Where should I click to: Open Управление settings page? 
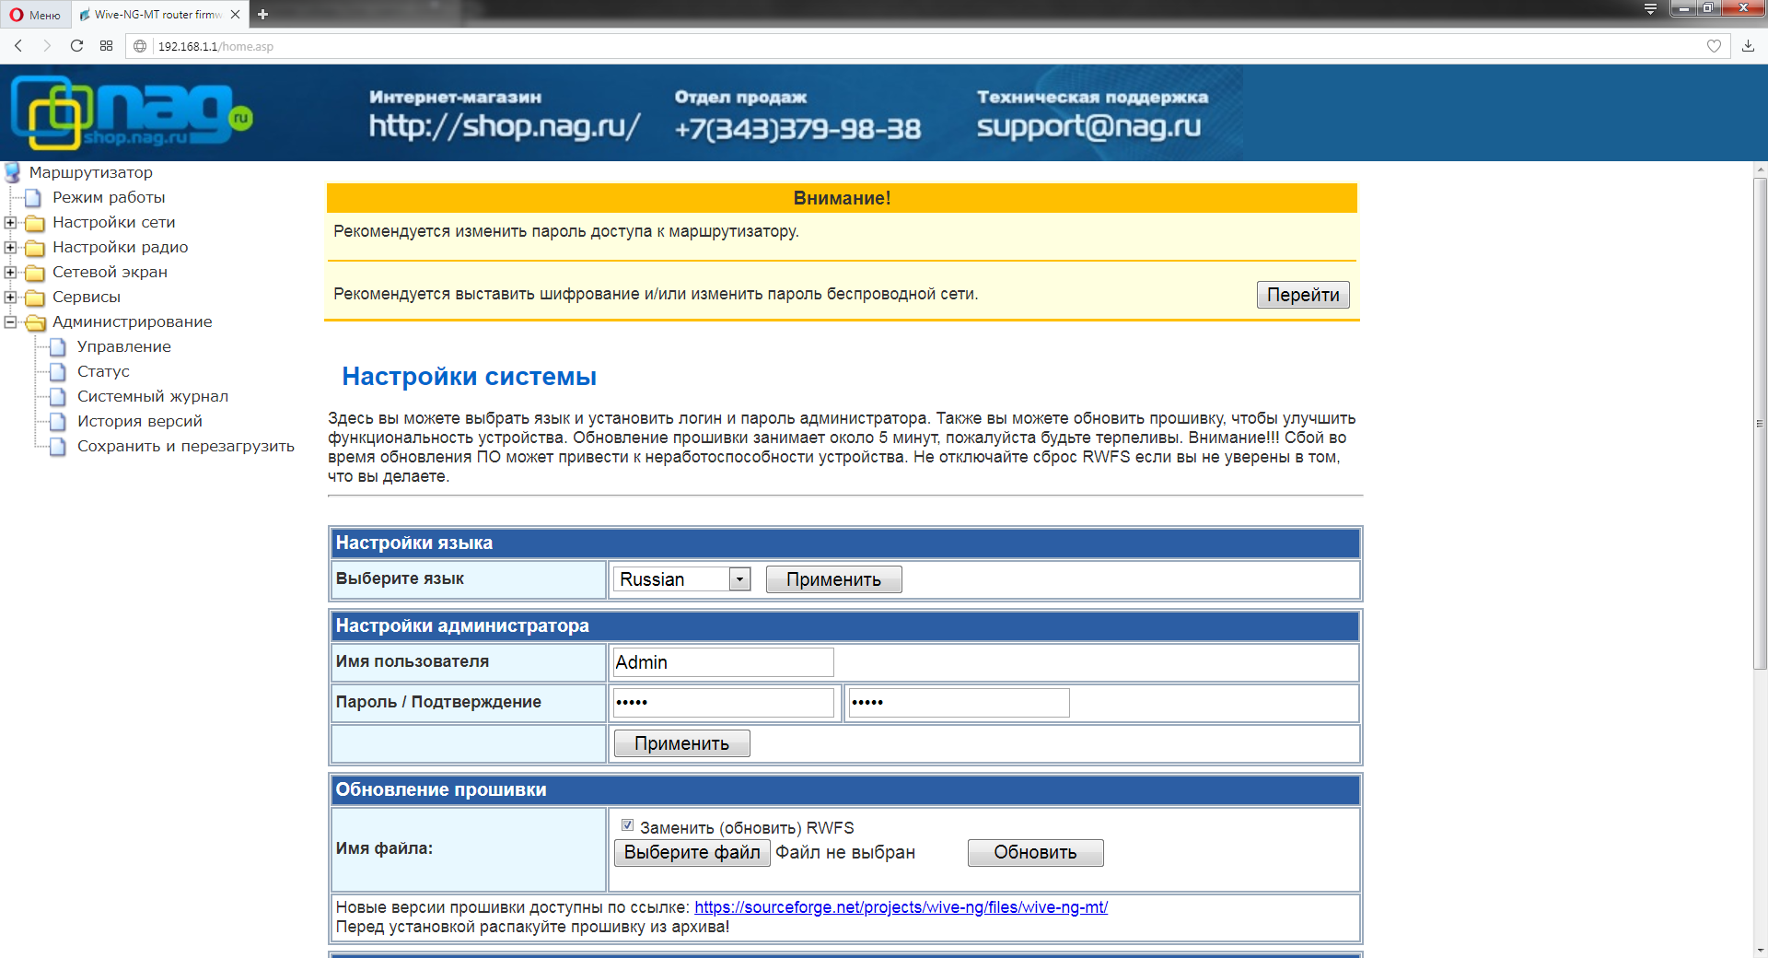pyautogui.click(x=123, y=346)
